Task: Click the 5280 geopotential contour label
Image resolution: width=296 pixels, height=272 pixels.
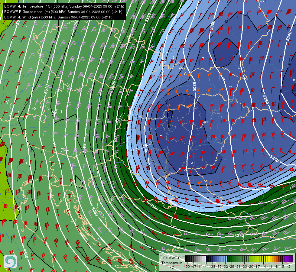Action: [x=274, y=159]
